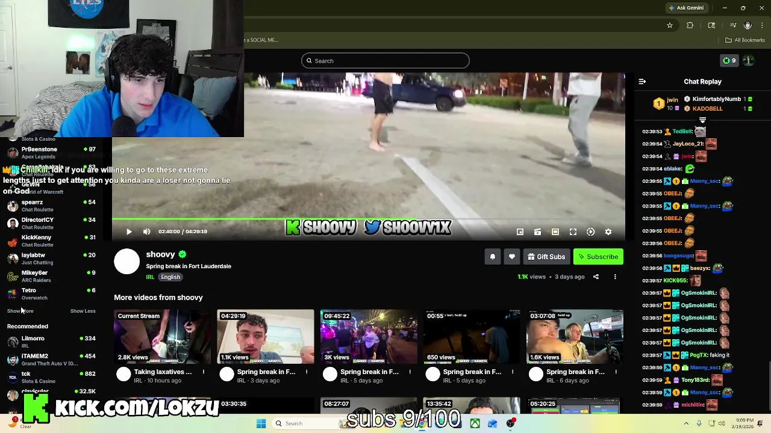The width and height of the screenshot is (771, 433).
Task: Open picture-in-picture mini player
Action: tap(520, 232)
